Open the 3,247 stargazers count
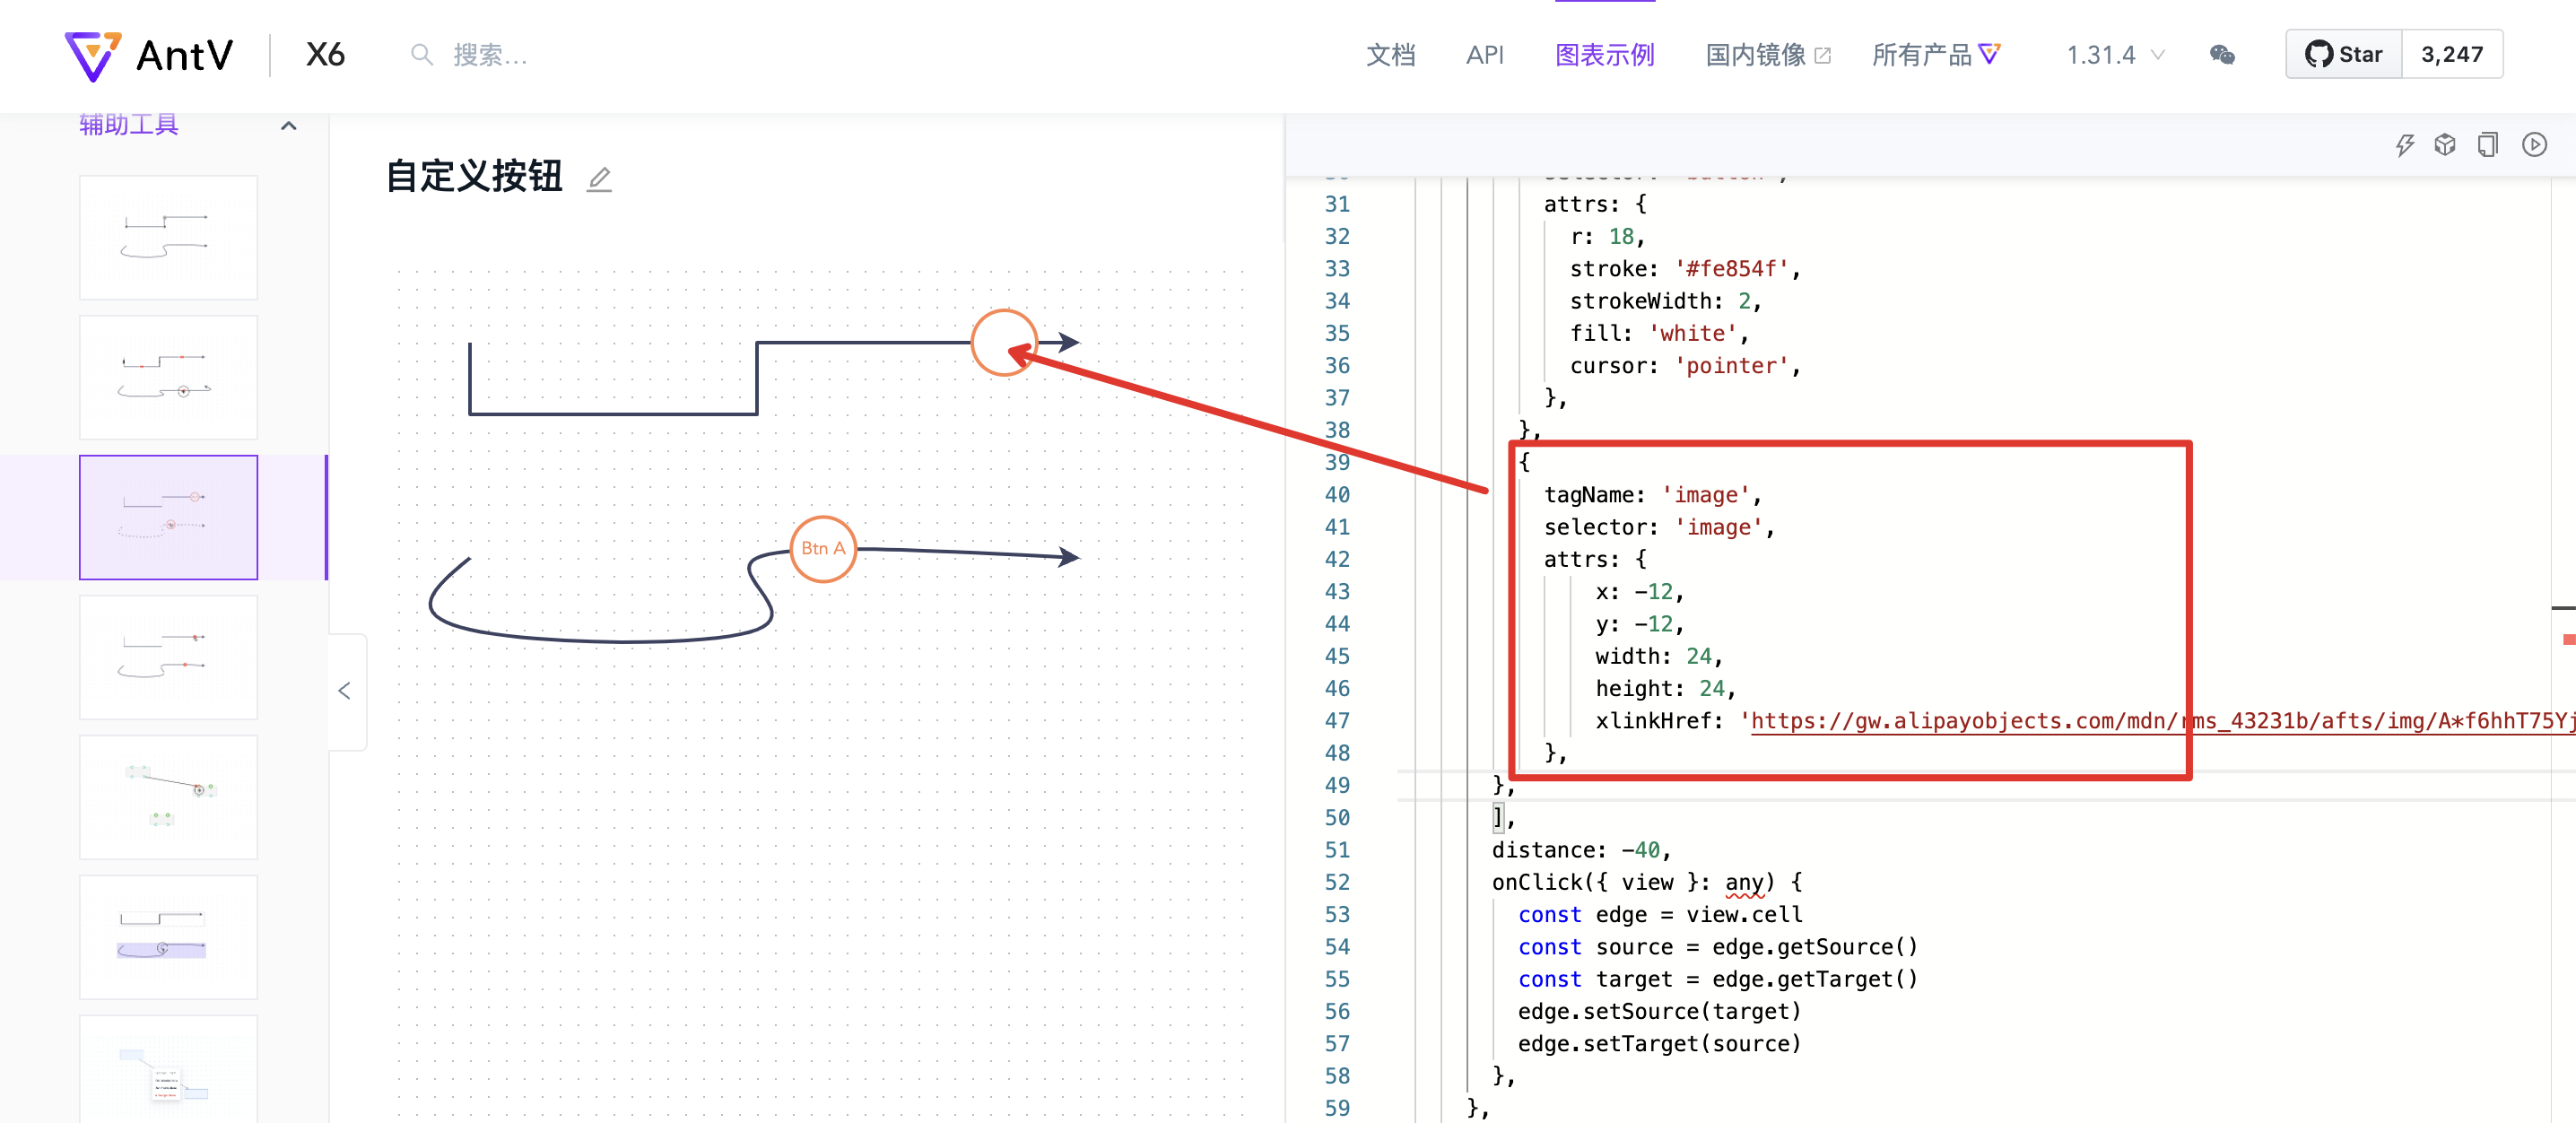This screenshot has height=1123, width=2576. [2452, 55]
